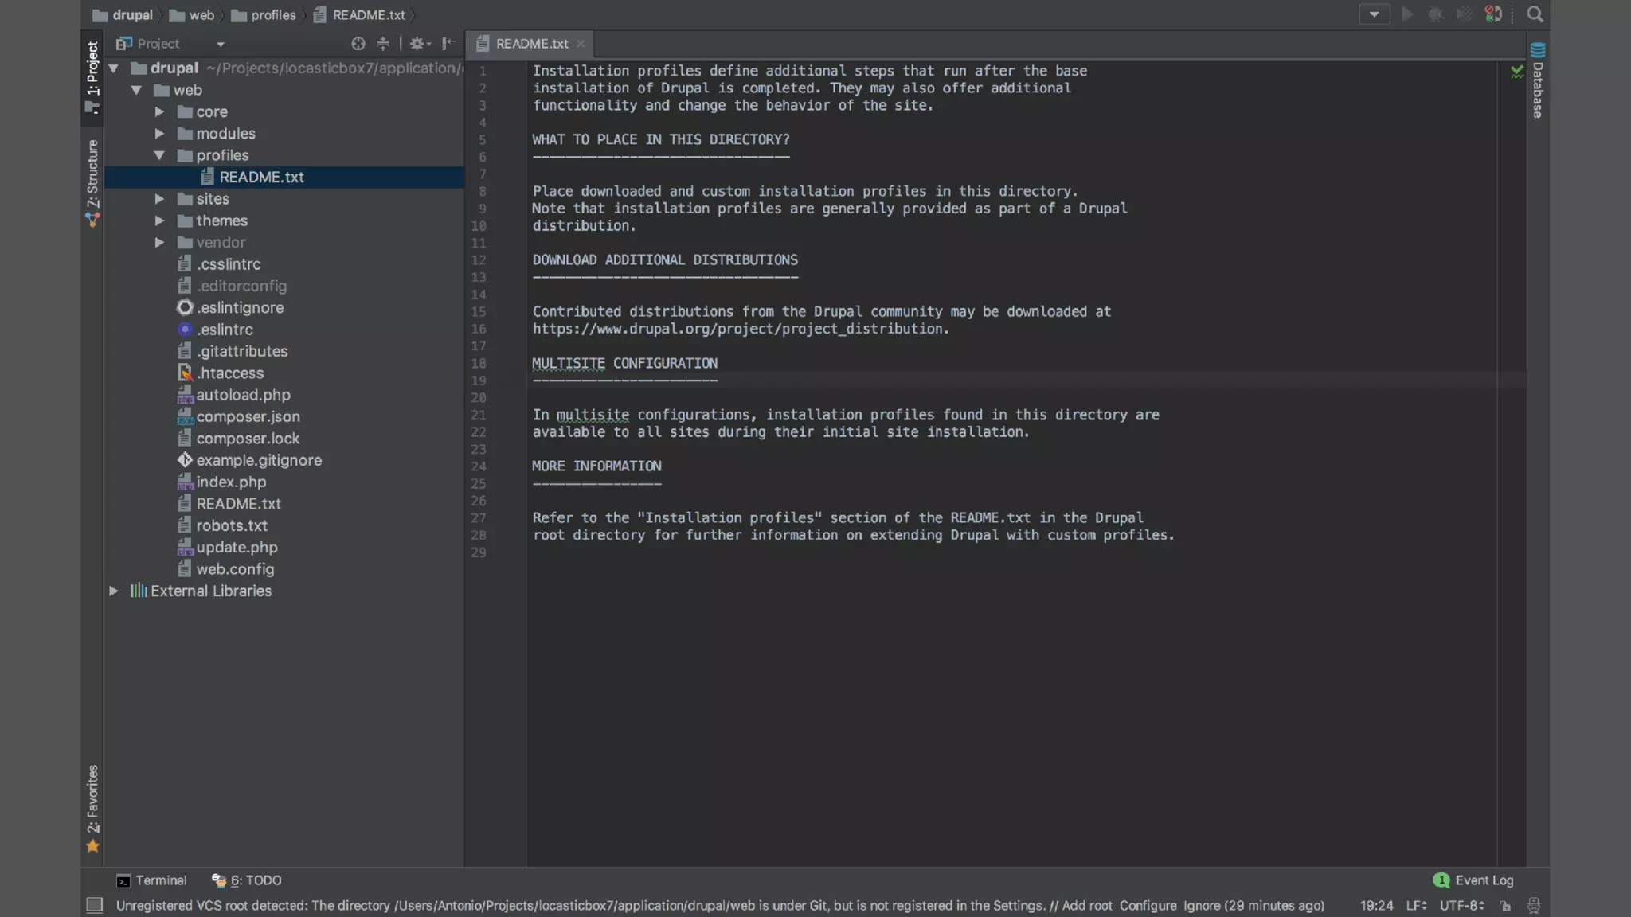Select composer.json in the project tree
The width and height of the screenshot is (1631, 917).
click(x=248, y=416)
